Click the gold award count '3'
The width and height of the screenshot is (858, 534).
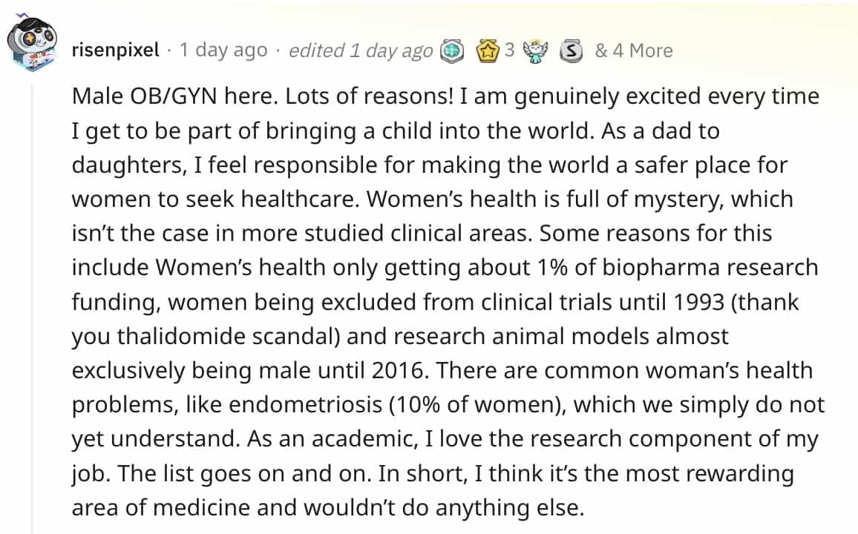(x=509, y=50)
